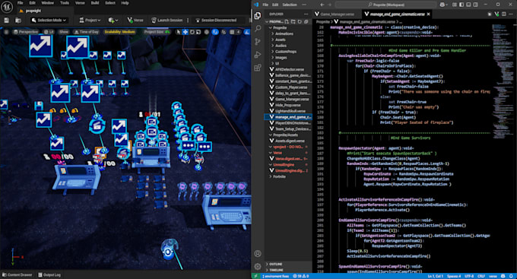Click the New Folder icon in Explorer
Screen dimensions: 517x279
293,21
